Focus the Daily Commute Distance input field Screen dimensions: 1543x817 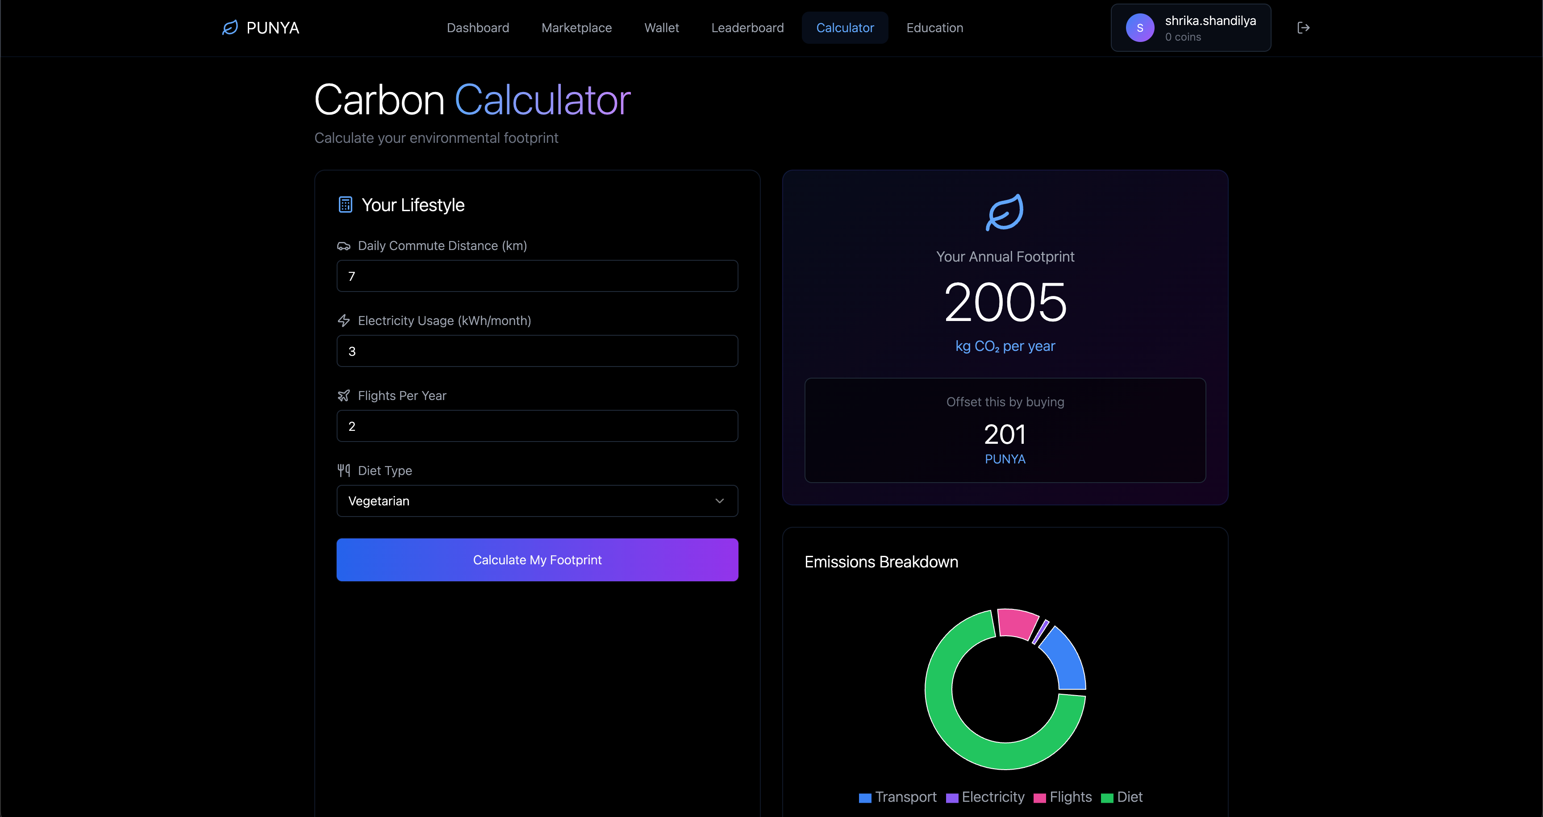point(537,276)
